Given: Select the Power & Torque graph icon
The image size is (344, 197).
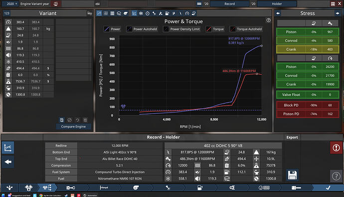Looking at the screenshot, I should pos(134,13).
